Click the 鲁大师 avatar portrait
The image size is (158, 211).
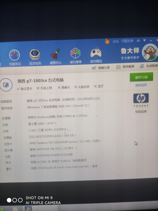point(150,52)
